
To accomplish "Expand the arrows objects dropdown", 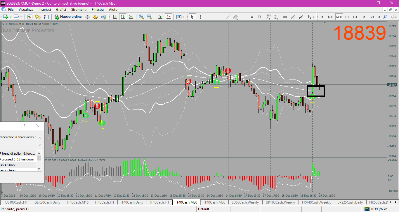I will [x=313, y=17].
